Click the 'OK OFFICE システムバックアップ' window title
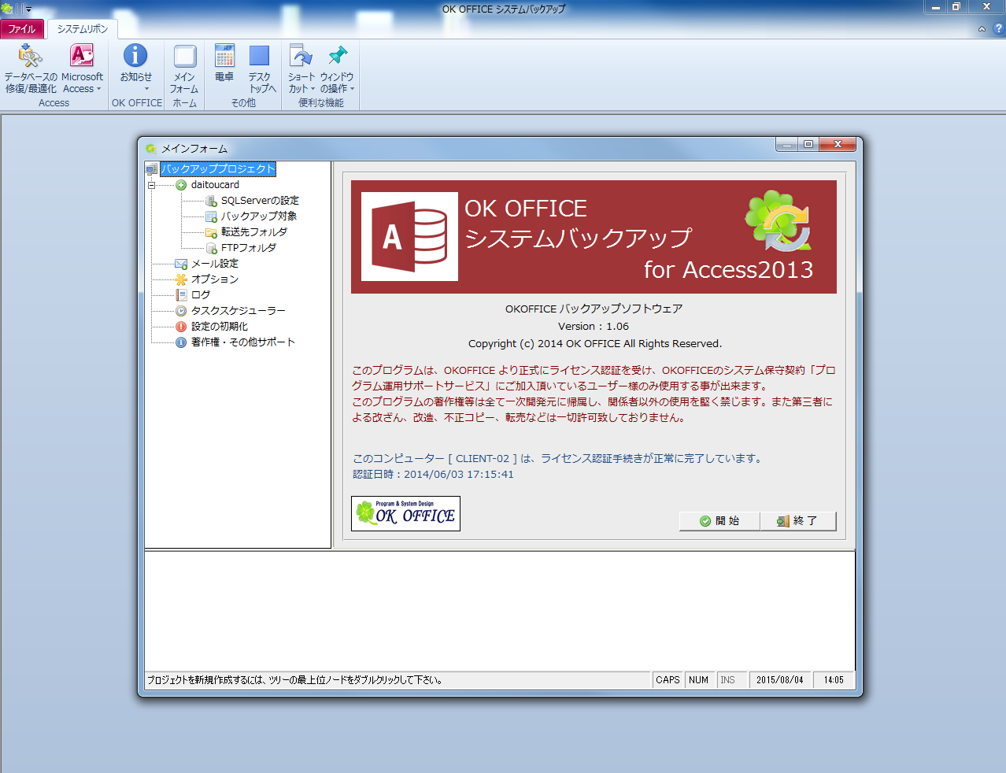 tap(504, 9)
